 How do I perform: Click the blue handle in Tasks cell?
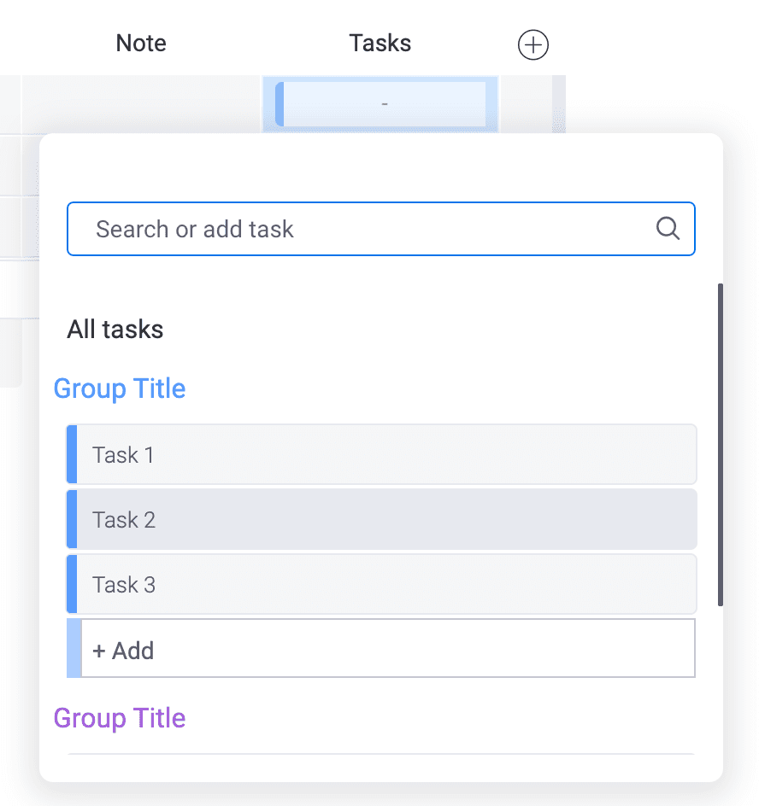(279, 104)
